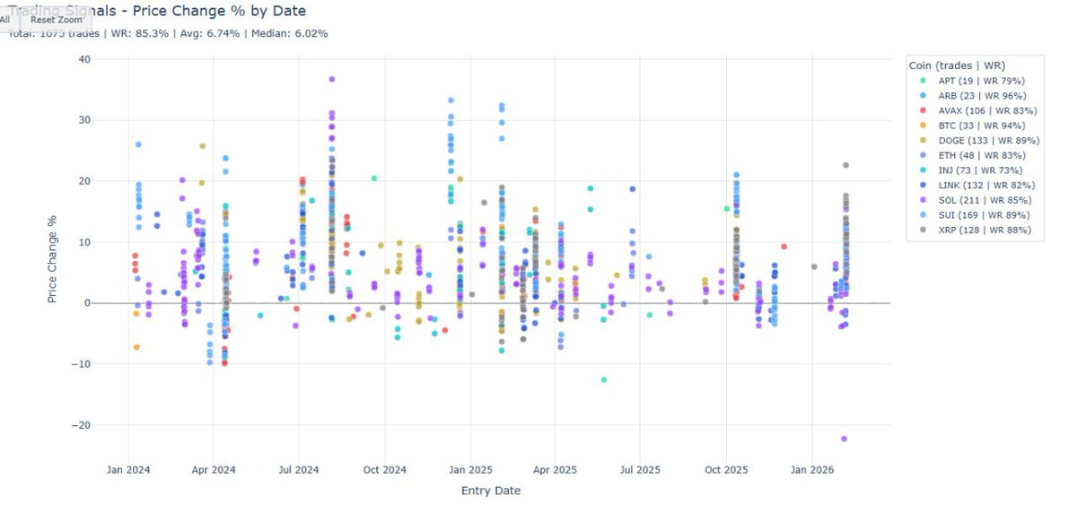Viewport: 1077px width, 522px height.
Task: Click the Avg: 6.74% stat text
Action: (x=205, y=34)
